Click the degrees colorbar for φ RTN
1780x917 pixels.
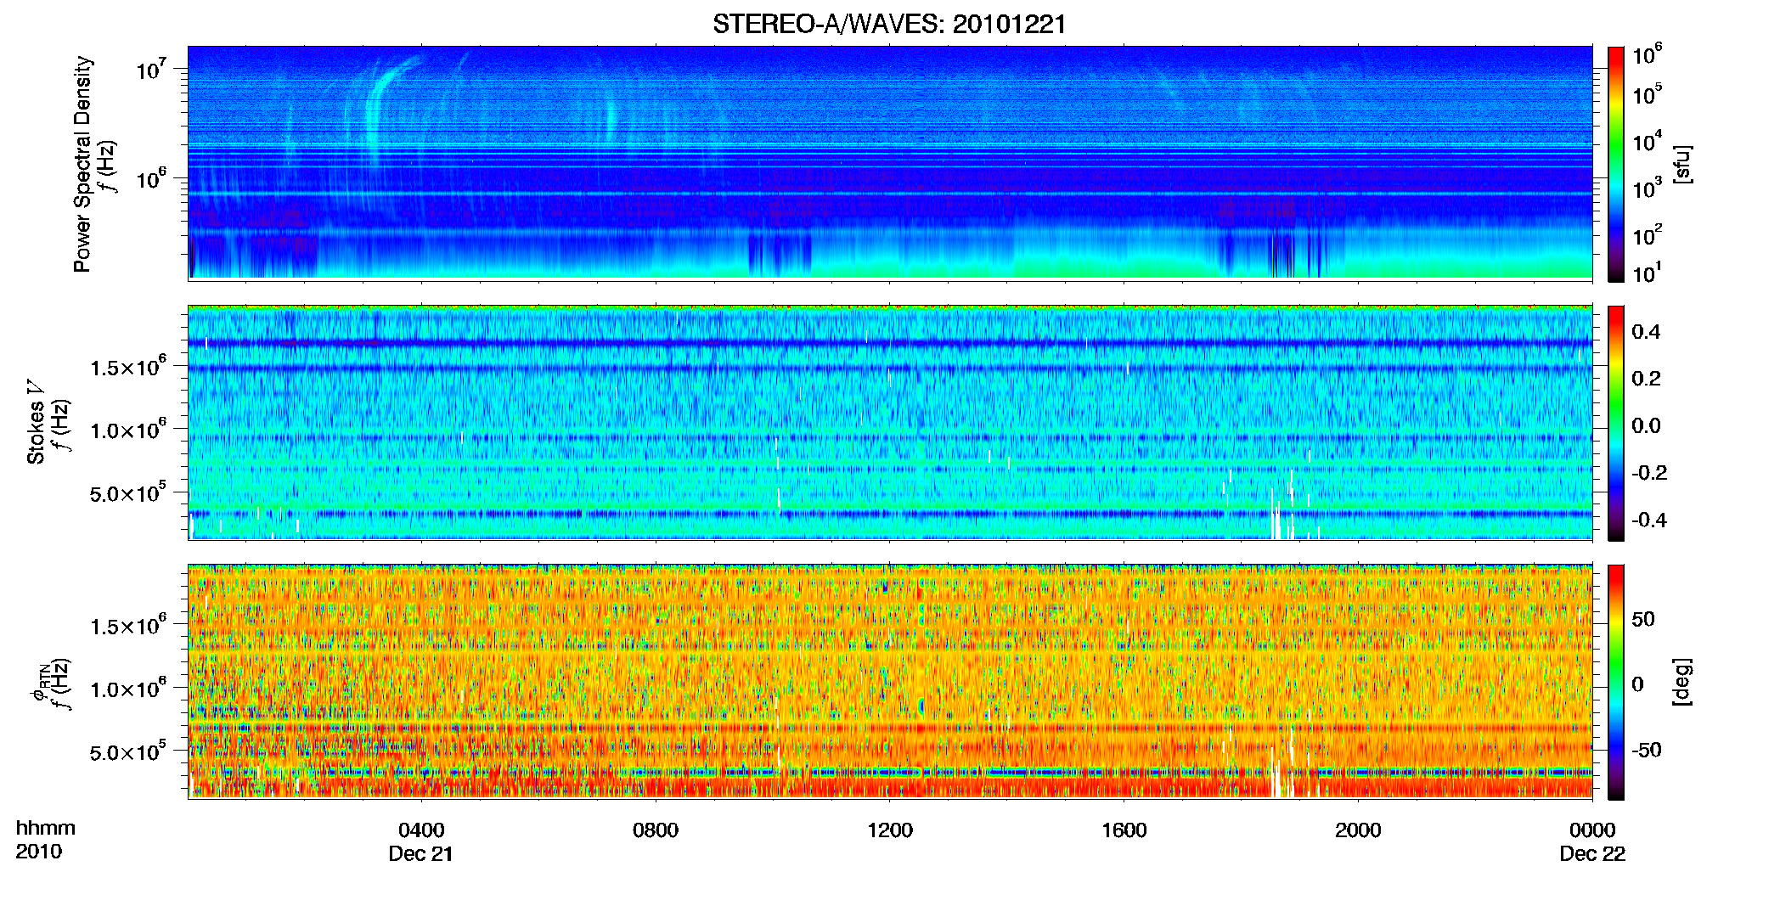(1616, 682)
